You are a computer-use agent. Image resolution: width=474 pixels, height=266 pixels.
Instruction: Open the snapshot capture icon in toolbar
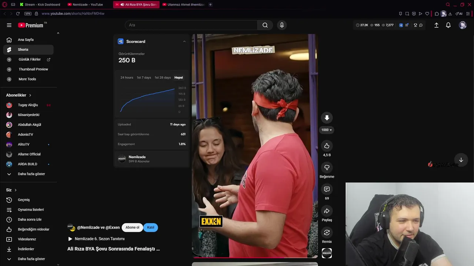click(407, 14)
